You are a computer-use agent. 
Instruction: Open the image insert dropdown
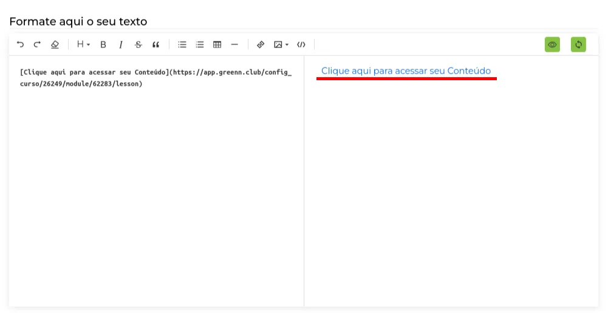pos(281,44)
